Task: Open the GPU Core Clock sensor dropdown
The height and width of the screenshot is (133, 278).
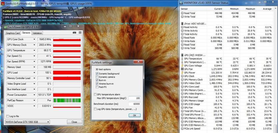Action: [34, 39]
